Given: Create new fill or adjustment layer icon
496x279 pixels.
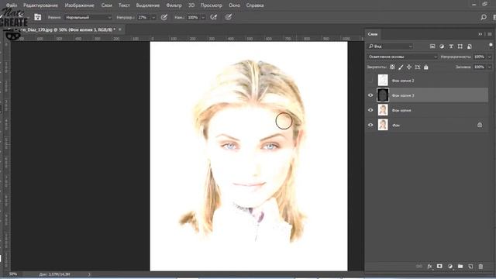Looking at the screenshot, I should click(450, 267).
